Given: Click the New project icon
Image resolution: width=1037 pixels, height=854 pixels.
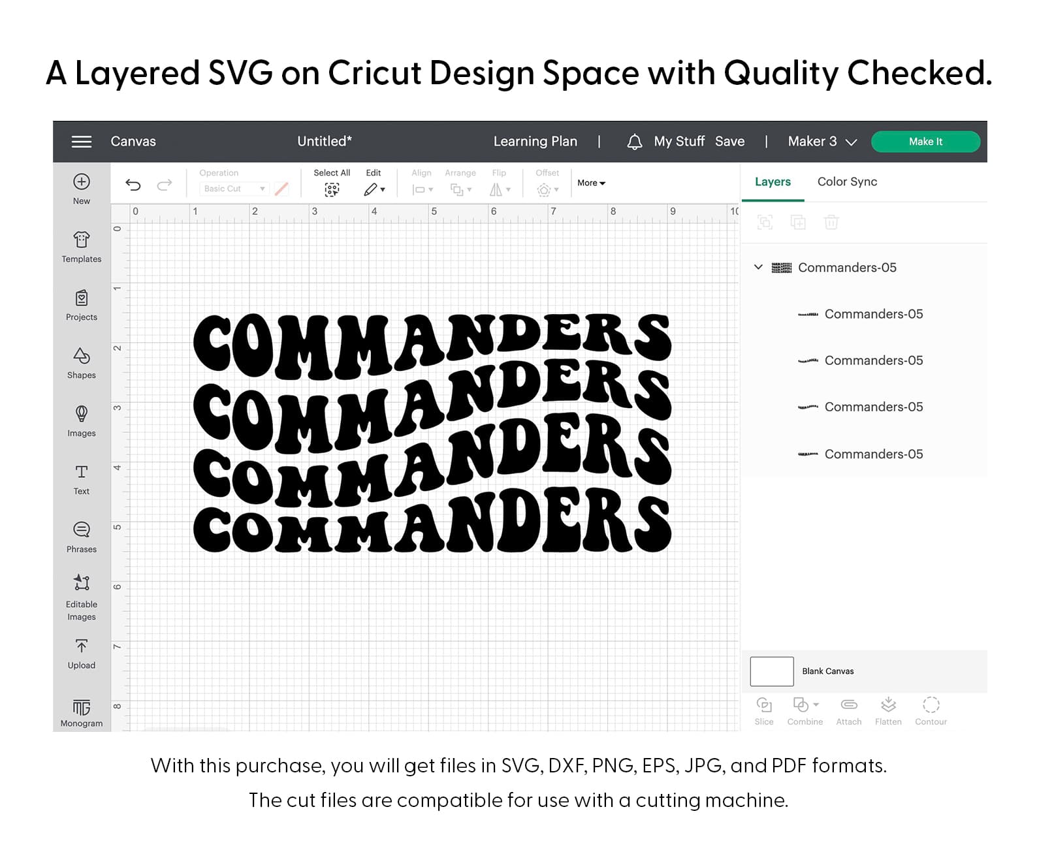Looking at the screenshot, I should 82,182.
